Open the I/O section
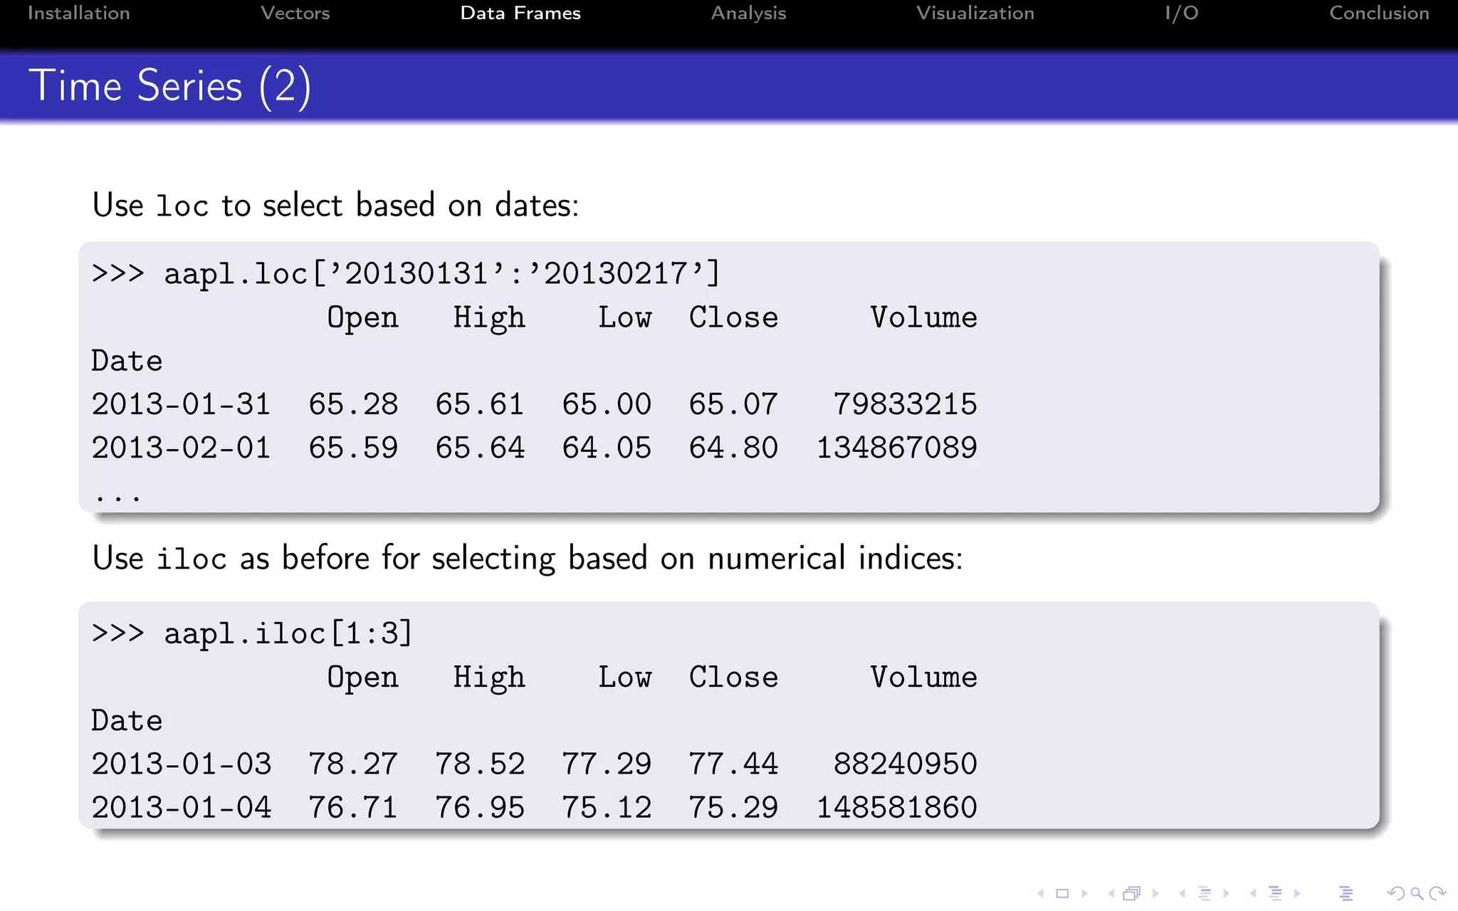 point(1182,13)
